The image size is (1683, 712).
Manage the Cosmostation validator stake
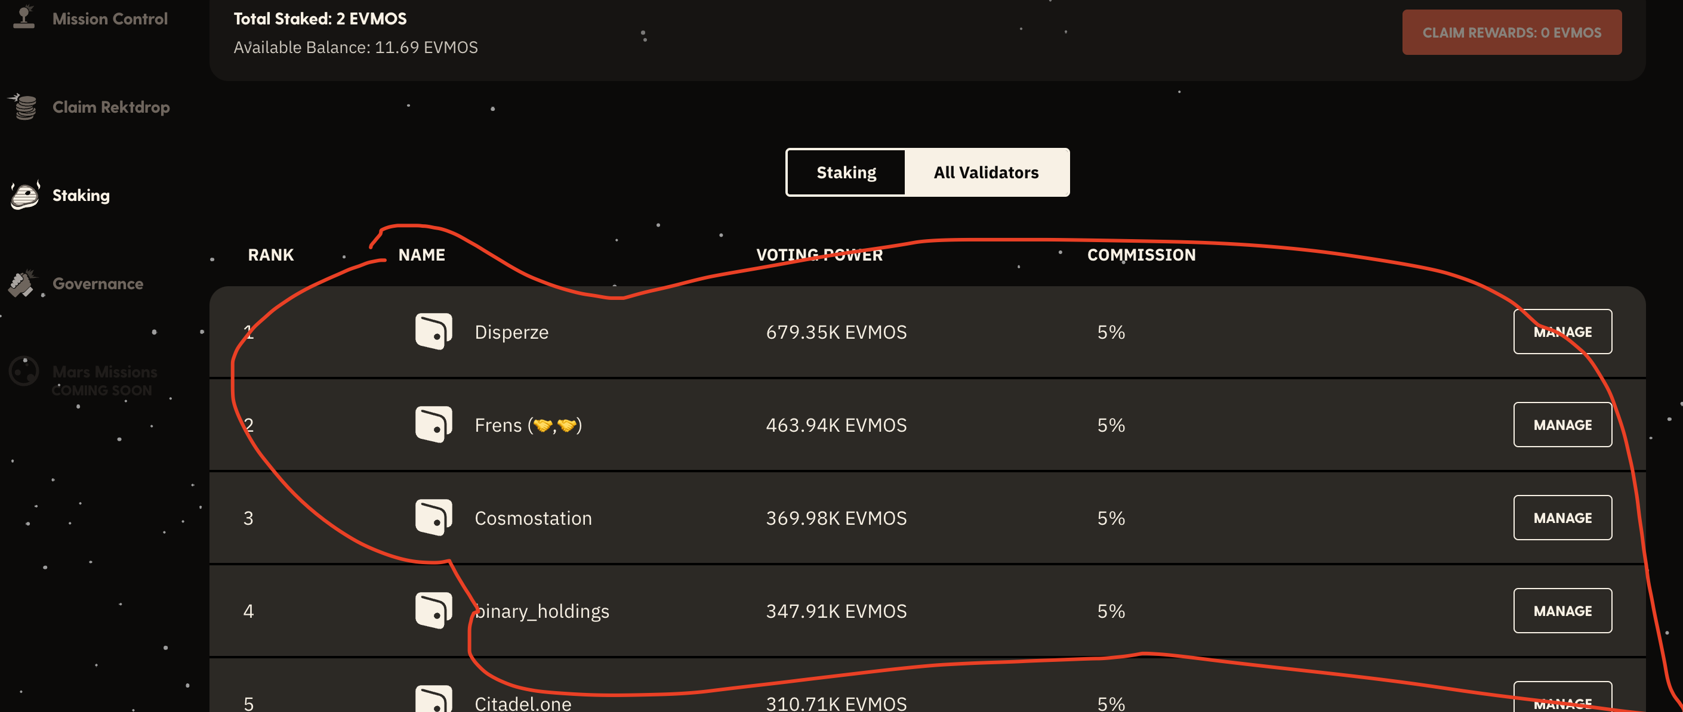(1562, 518)
